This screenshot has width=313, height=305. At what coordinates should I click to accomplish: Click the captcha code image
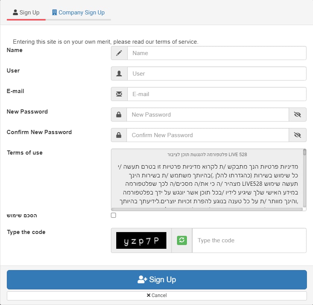(141, 240)
